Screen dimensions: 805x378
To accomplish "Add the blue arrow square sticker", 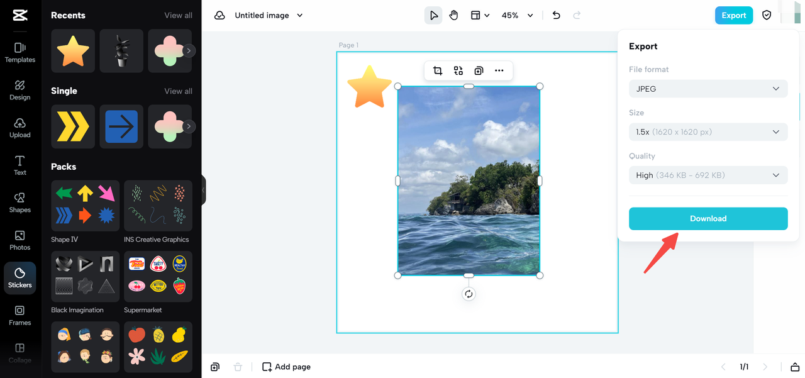I will tap(121, 126).
